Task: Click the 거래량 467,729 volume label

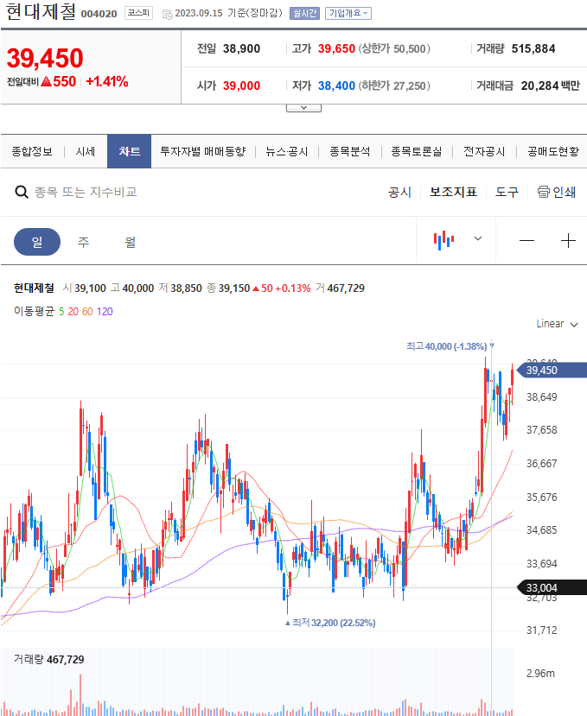Action: (49, 659)
